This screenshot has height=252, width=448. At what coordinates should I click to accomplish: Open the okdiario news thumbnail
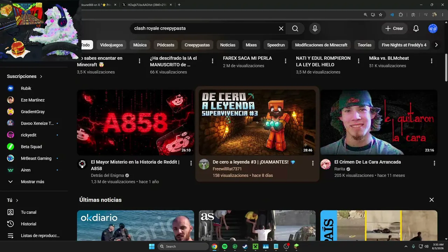pos(135,225)
